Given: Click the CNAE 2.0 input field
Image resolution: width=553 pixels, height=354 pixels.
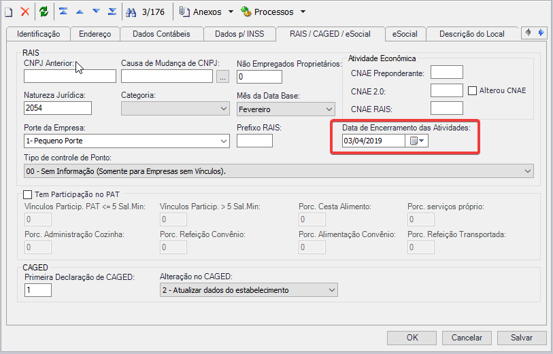Looking at the screenshot, I should [x=446, y=90].
